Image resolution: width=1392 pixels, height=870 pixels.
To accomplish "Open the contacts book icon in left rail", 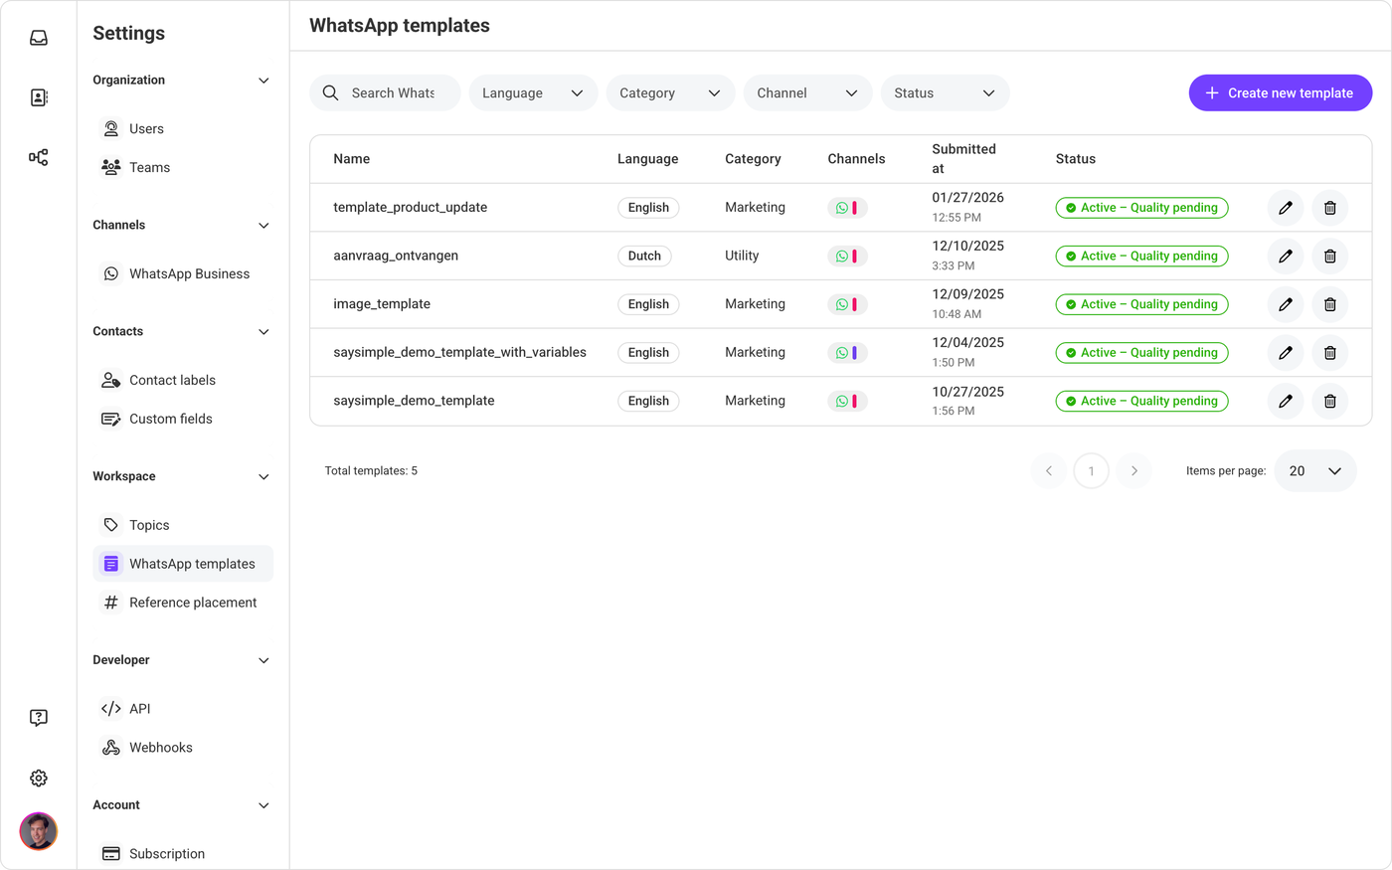I will (39, 97).
